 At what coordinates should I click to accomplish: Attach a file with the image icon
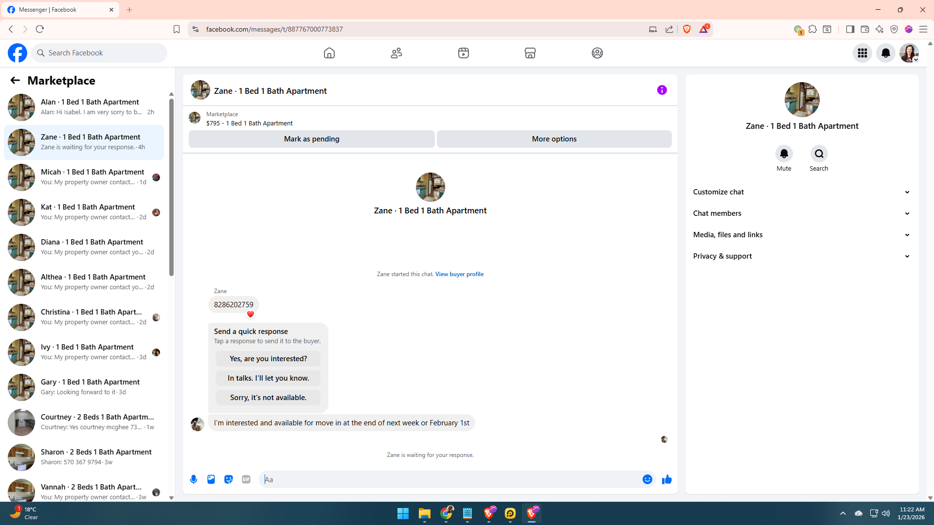pyautogui.click(x=211, y=479)
